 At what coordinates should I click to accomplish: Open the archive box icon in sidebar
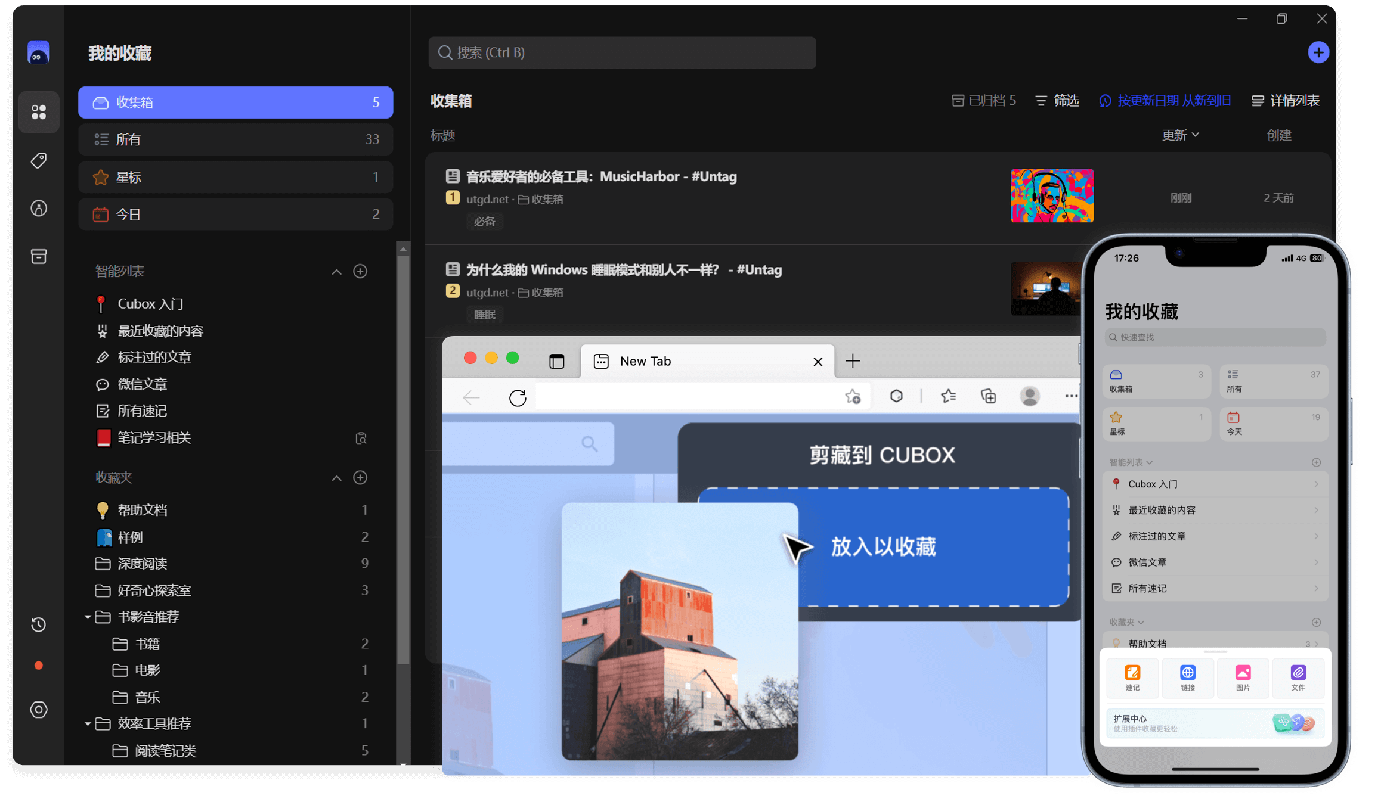(38, 256)
